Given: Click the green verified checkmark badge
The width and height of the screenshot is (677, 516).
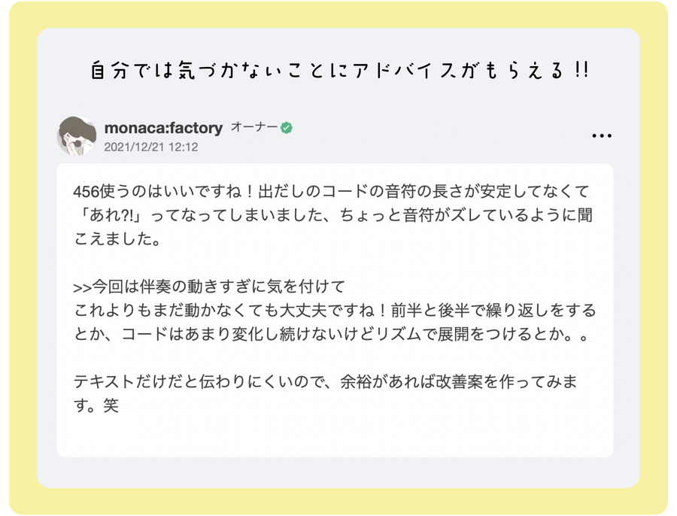Looking at the screenshot, I should tap(287, 128).
